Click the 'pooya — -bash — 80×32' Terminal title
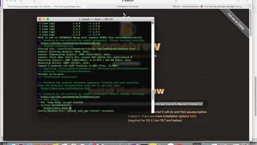Image resolution: width=257 pixels, height=145 pixels. pyautogui.click(x=97, y=19)
